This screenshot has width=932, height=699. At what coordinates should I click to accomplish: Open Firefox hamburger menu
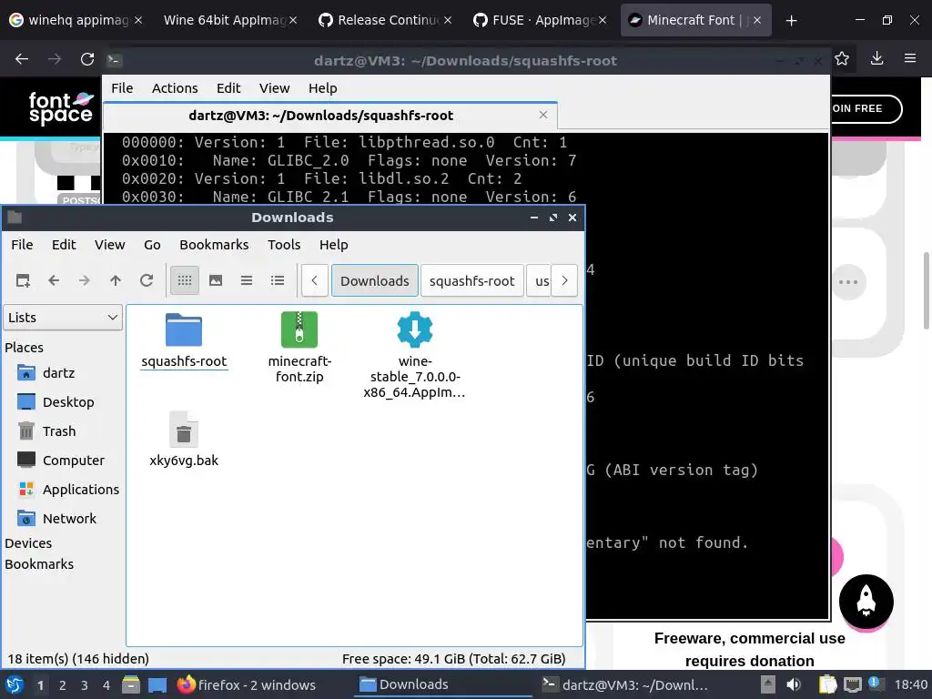(x=910, y=58)
